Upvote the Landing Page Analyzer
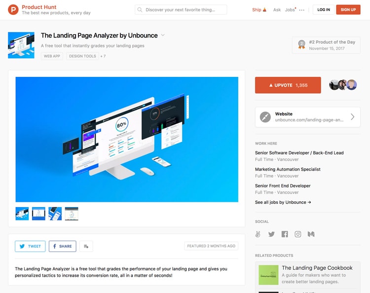370x293 pixels. coord(288,85)
